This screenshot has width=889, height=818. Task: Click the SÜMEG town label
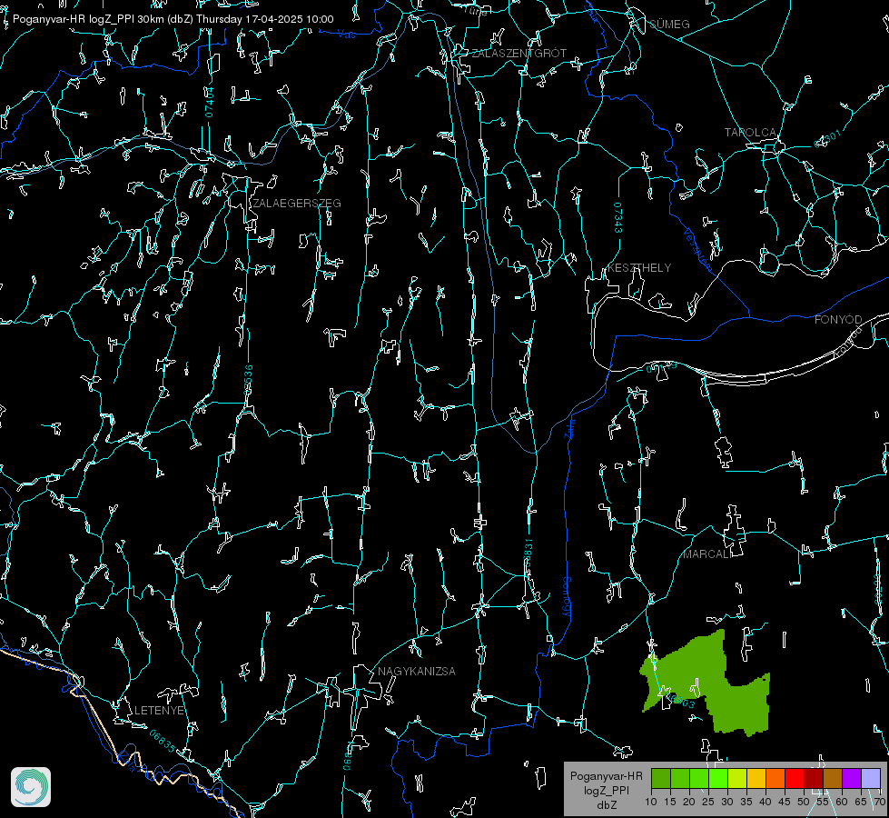point(669,25)
